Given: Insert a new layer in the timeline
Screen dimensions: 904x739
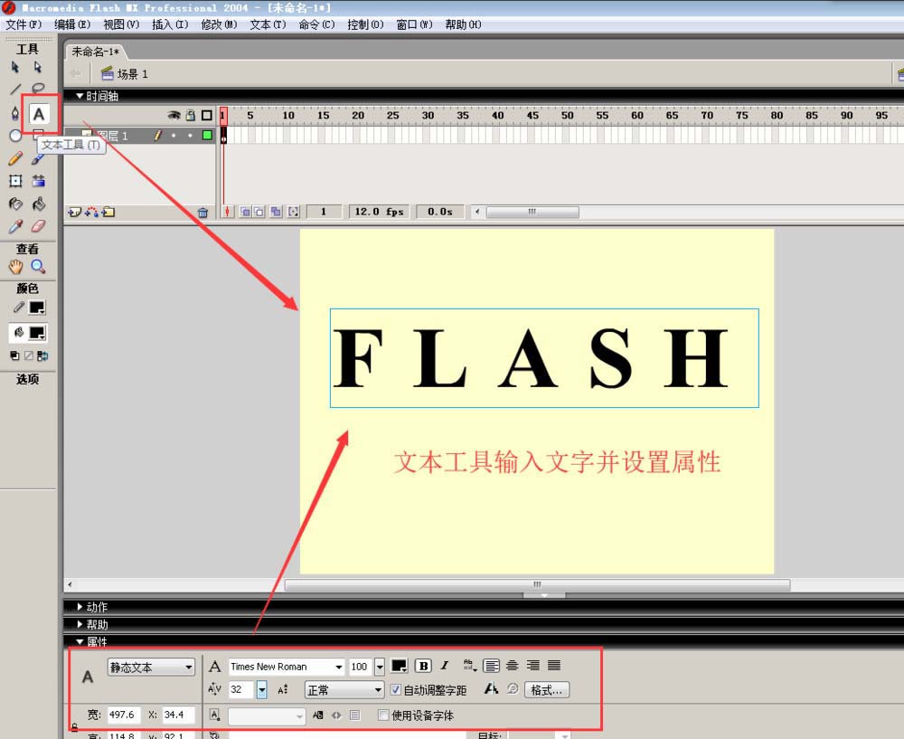Looking at the screenshot, I should [74, 213].
